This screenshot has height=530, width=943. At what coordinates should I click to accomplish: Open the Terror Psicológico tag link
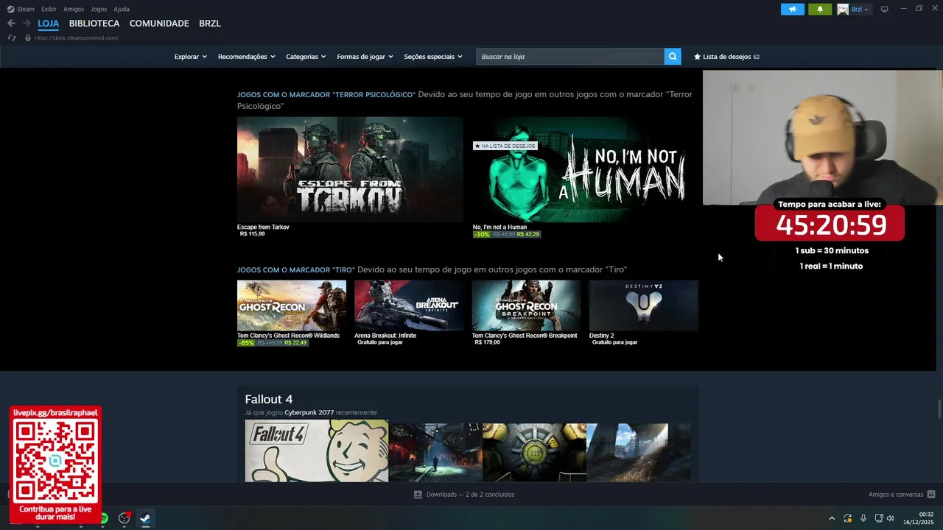326,94
